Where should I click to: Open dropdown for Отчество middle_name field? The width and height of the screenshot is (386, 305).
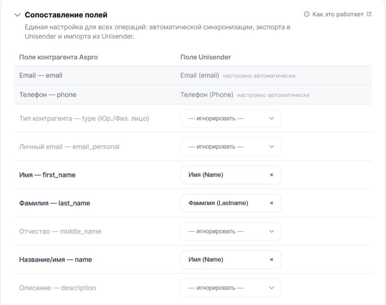231,232
